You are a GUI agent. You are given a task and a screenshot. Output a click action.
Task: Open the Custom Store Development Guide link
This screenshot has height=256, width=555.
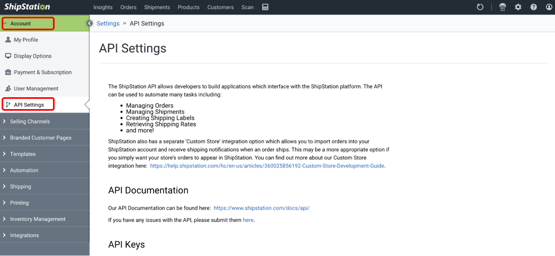point(267,165)
